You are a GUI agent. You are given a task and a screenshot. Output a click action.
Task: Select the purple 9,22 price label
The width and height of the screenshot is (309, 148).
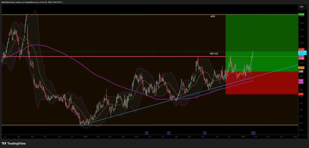[301, 80]
